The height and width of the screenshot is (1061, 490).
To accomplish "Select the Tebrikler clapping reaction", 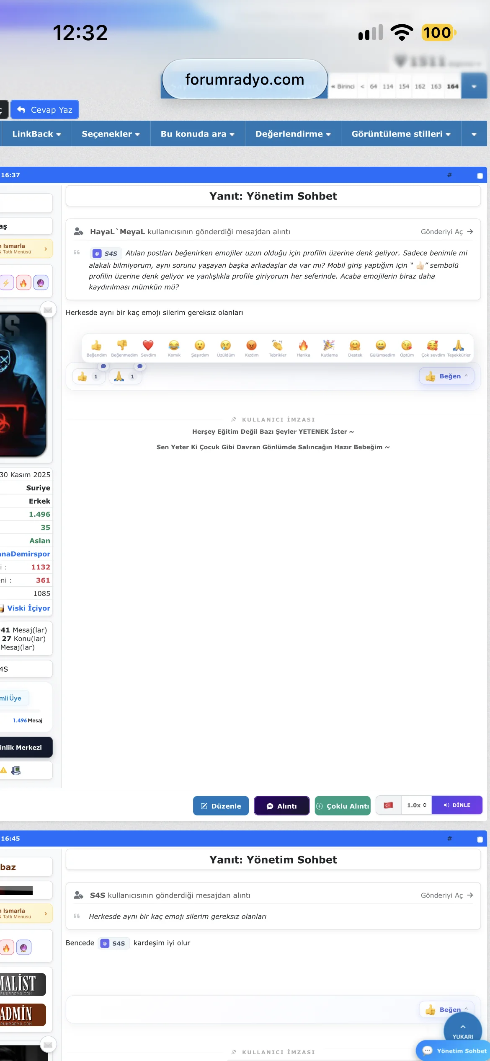I will coord(277,348).
